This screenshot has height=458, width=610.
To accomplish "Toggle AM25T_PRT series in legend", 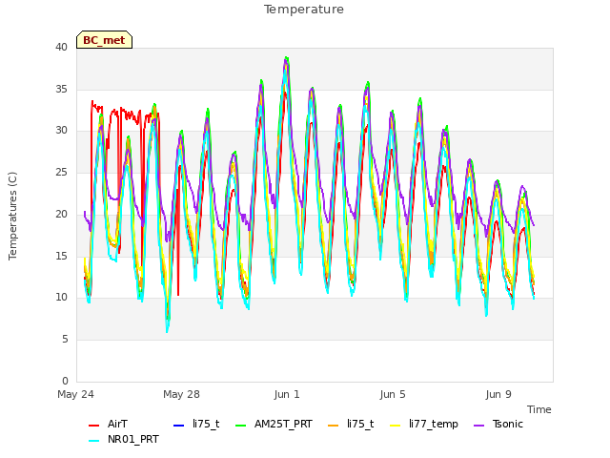I will point(274,424).
